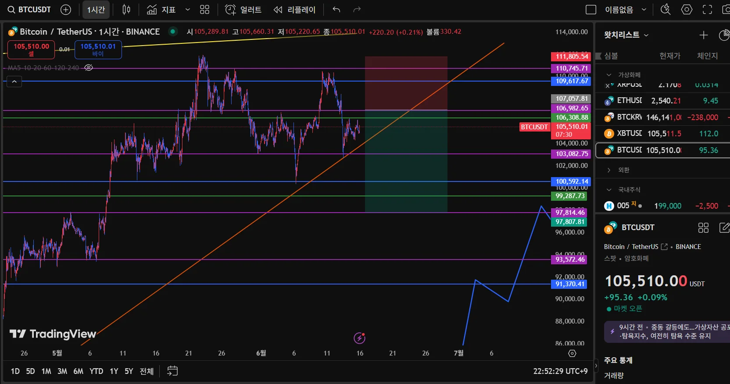730x384 pixels.
Task: Collapse the 국내주식 watchlist section
Action: click(609, 190)
